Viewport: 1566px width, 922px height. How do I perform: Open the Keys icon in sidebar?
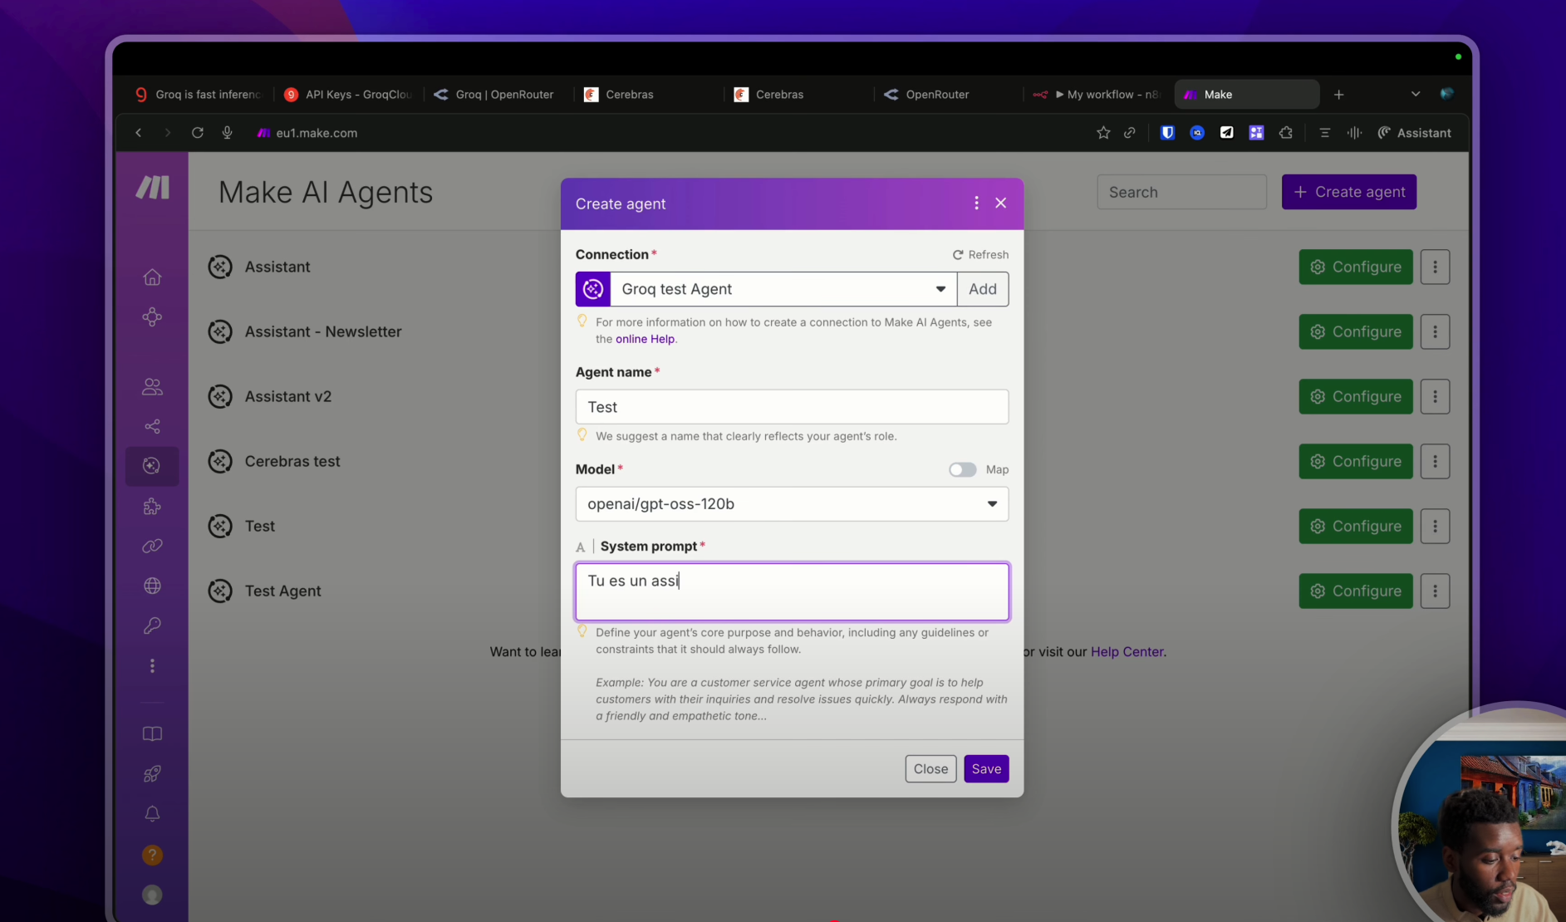[x=152, y=625]
